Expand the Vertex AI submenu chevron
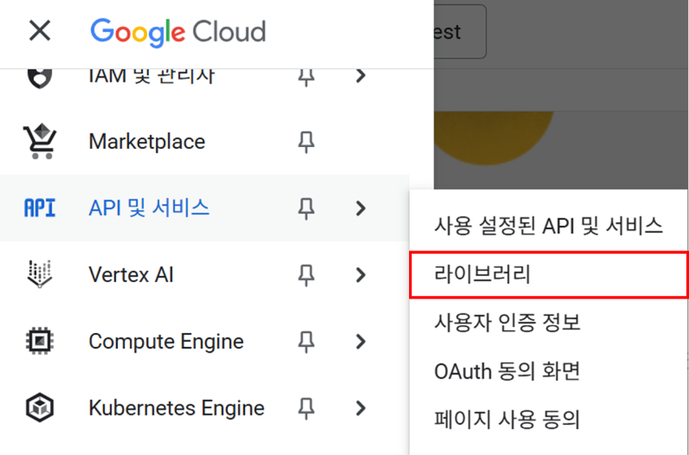 click(361, 274)
